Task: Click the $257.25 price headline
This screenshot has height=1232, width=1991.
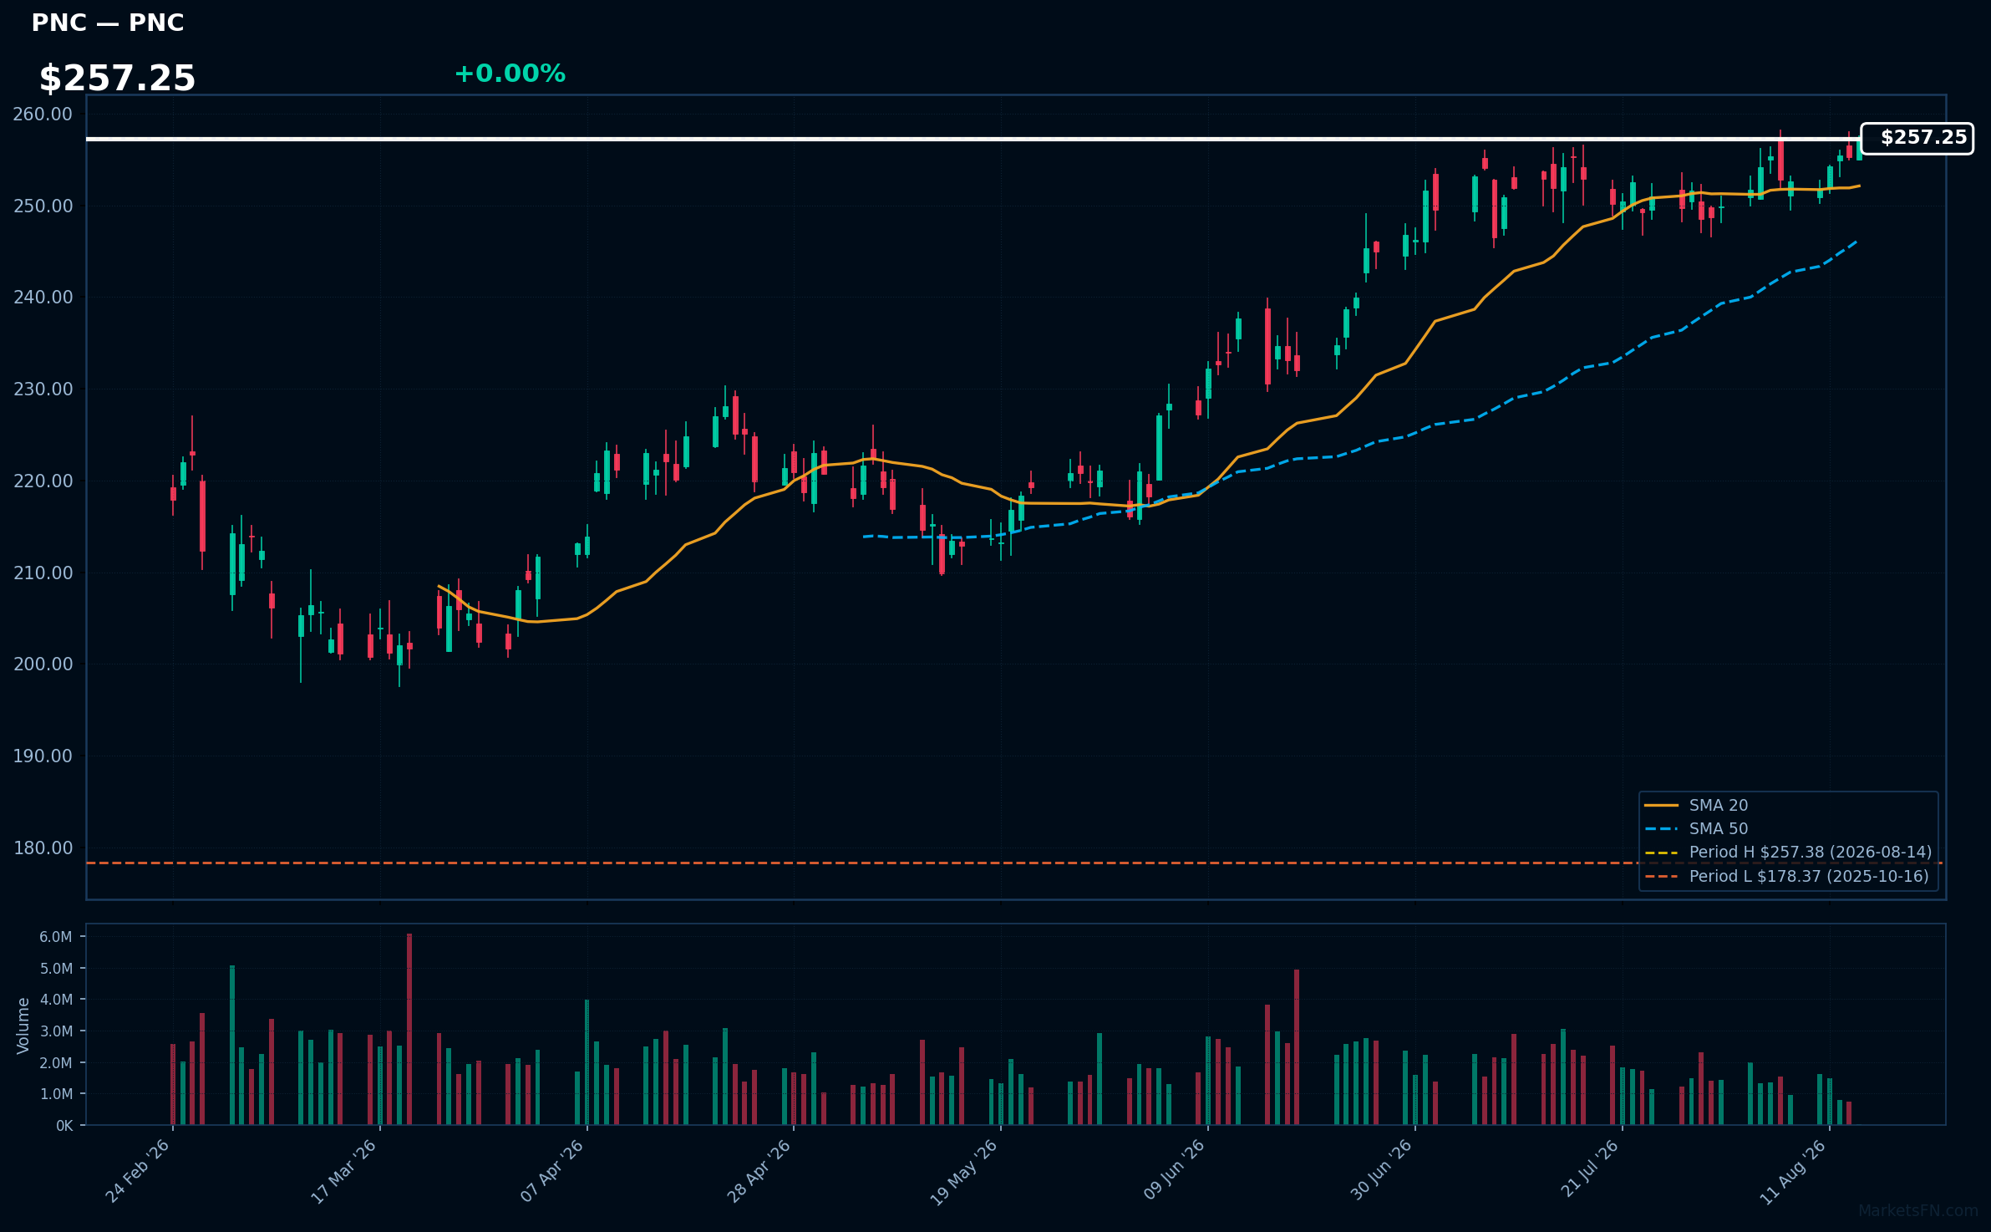Action: [x=117, y=79]
